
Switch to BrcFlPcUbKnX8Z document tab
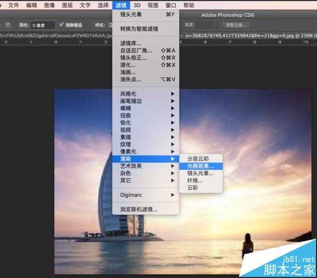[x=56, y=36]
